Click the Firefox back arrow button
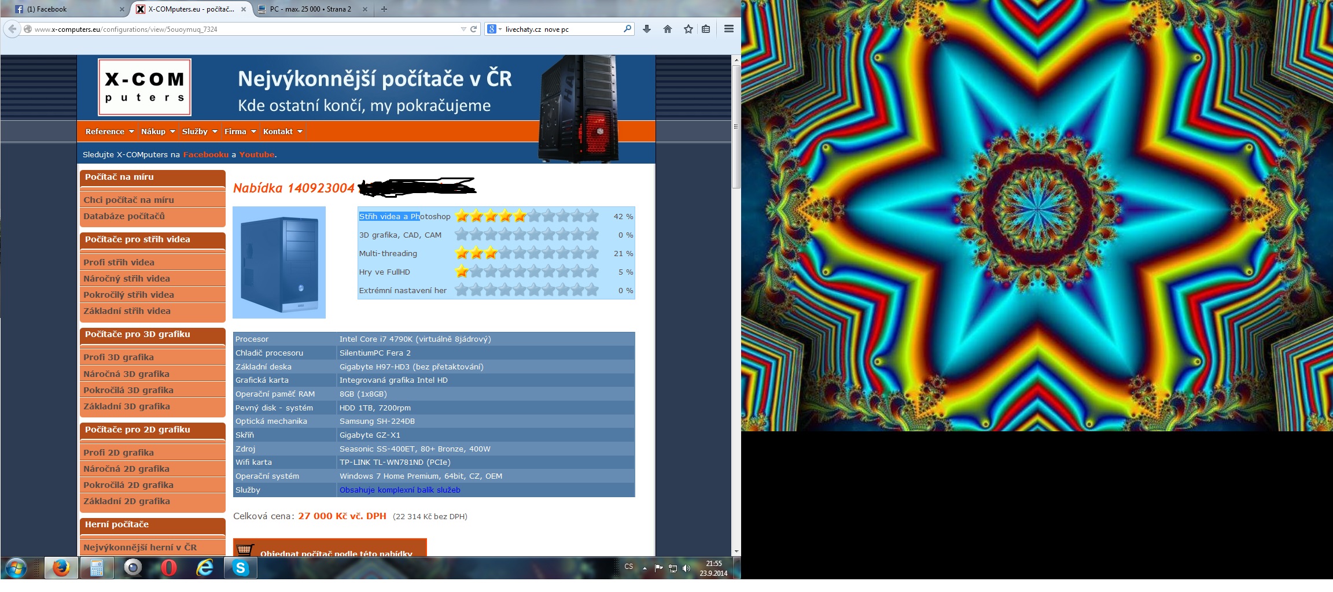1333x592 pixels. coord(12,29)
